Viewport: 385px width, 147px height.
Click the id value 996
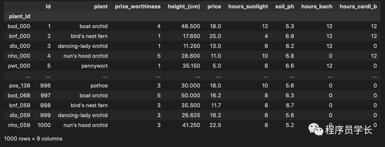45,86
